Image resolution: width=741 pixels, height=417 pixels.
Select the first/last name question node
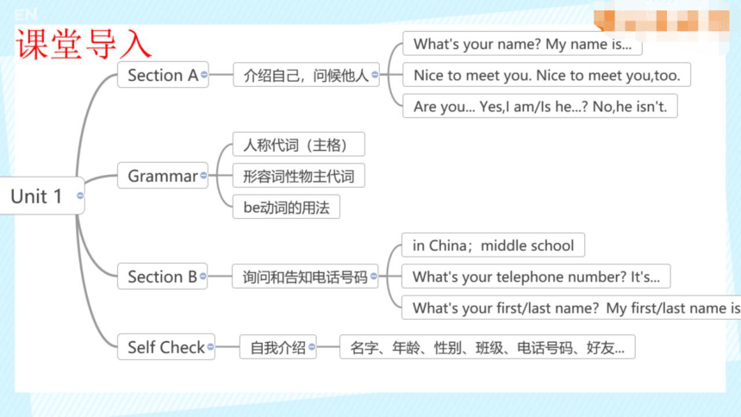click(571, 308)
